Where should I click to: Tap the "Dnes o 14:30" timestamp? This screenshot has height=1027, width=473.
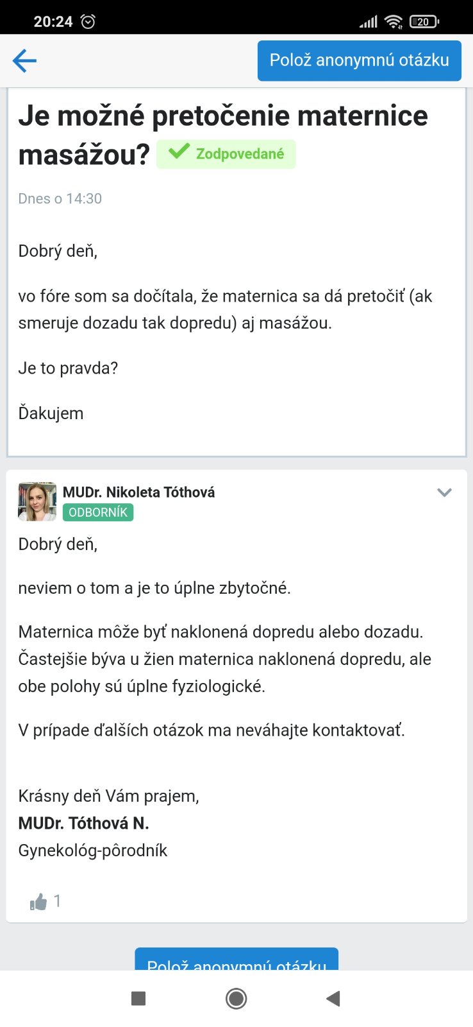pyautogui.click(x=60, y=199)
